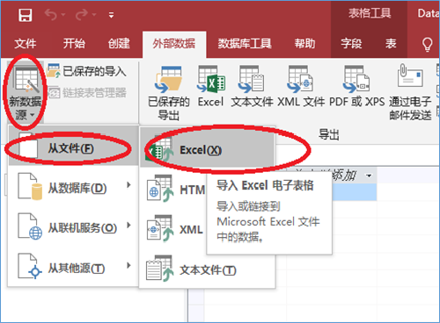This screenshot has width=440, height=323.
Task: Click 已保存的导出 export icon
Action: [168, 92]
